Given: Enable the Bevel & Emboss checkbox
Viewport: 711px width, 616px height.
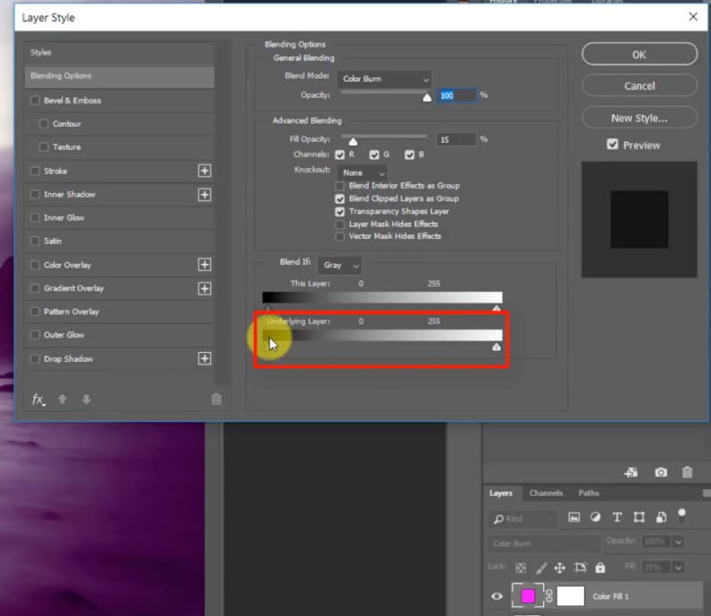Looking at the screenshot, I should (x=36, y=100).
